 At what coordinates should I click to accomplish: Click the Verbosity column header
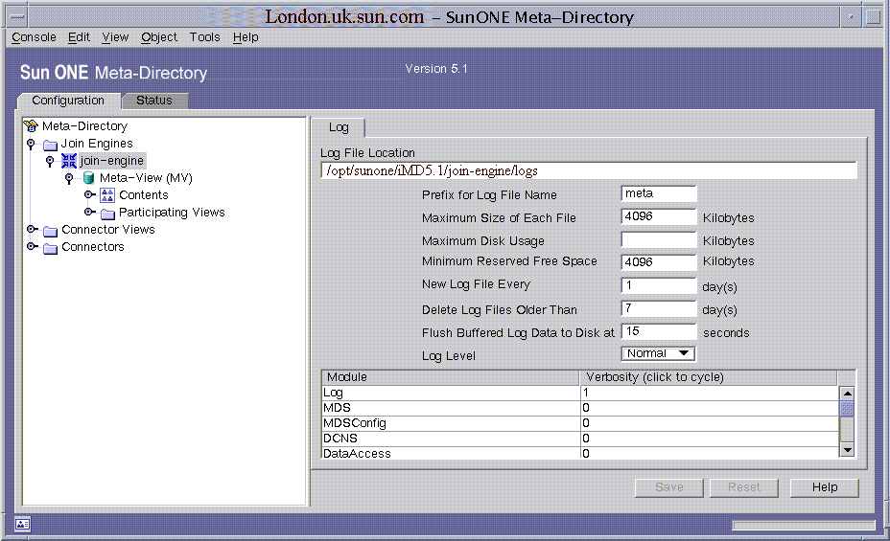click(x=709, y=377)
